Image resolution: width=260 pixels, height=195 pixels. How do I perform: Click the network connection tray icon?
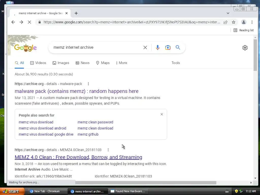coord(241,191)
